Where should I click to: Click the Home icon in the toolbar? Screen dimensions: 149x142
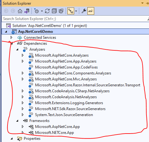[x=20, y=11]
